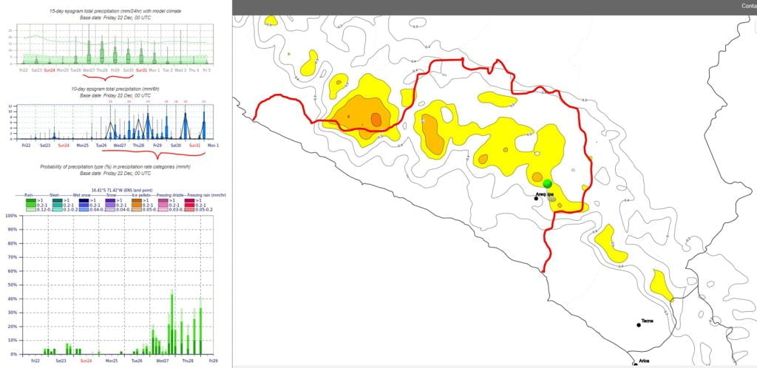Click the '10-day epsgram total precipitation' chart title
This screenshot has height=368, width=757.
tap(116, 89)
